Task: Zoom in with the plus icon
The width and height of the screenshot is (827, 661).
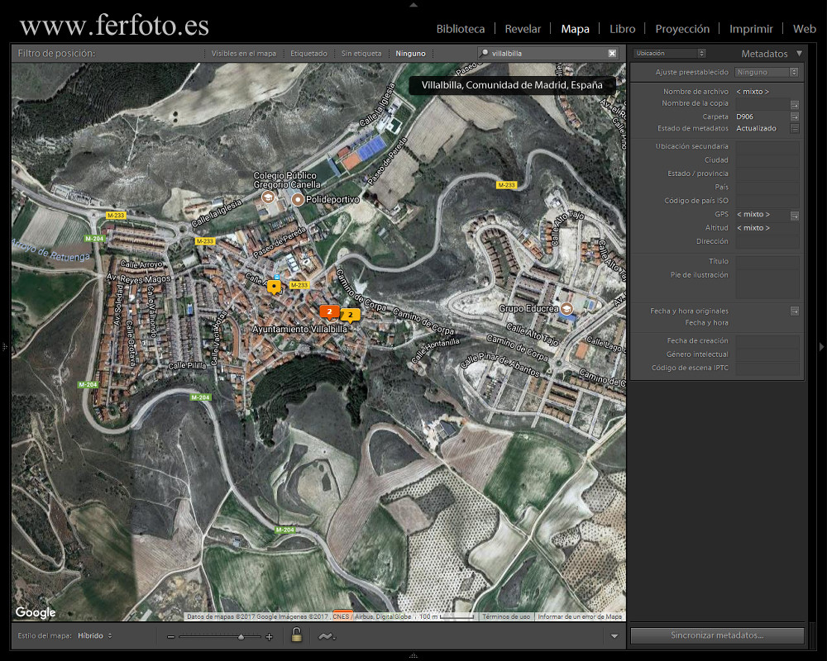Action: click(x=269, y=638)
